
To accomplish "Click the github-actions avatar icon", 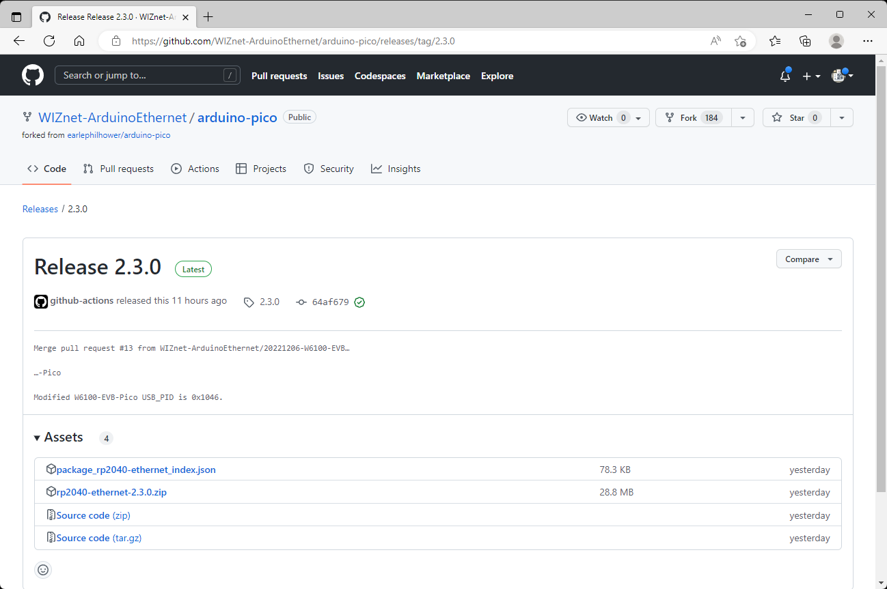I will coord(41,302).
